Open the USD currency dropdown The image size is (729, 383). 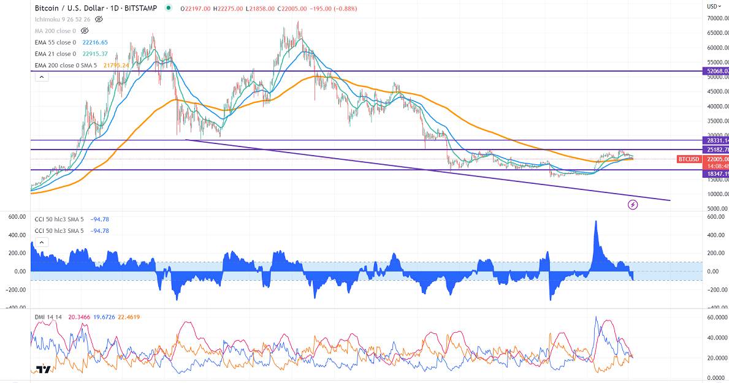point(713,6)
